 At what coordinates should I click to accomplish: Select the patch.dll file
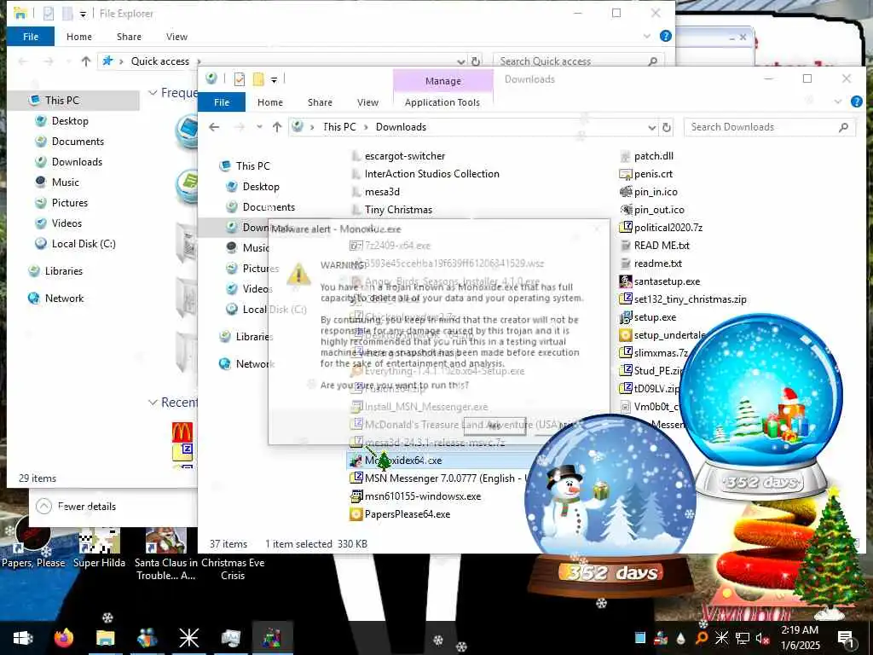pos(647,156)
